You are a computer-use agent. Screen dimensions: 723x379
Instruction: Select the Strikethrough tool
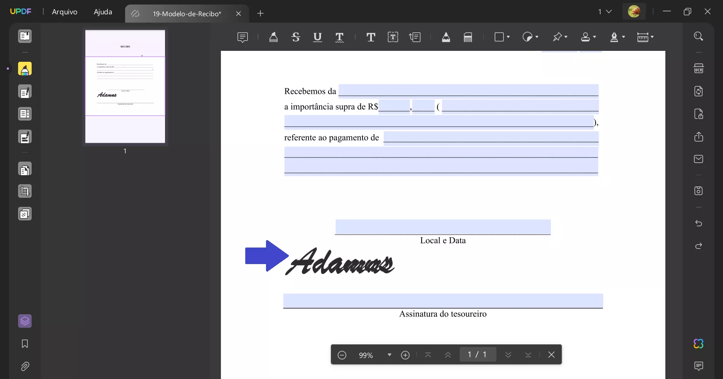296,37
